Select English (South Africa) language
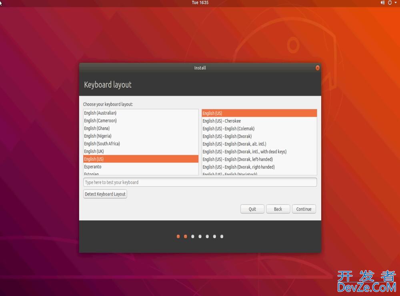This screenshot has height=296, width=400. click(x=141, y=144)
